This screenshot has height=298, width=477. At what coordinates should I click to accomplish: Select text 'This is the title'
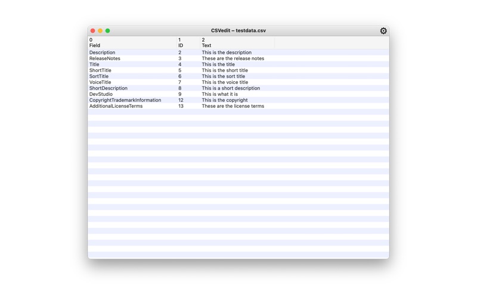pos(218,64)
